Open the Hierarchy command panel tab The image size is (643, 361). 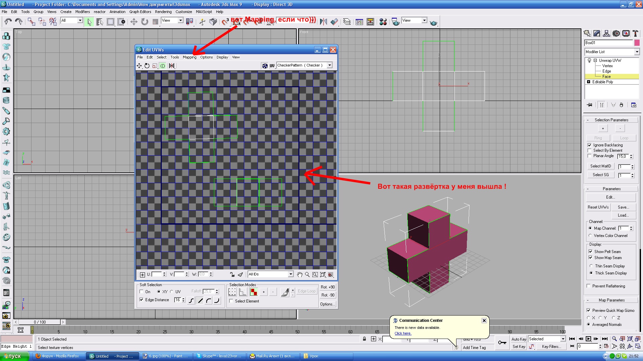click(x=606, y=33)
